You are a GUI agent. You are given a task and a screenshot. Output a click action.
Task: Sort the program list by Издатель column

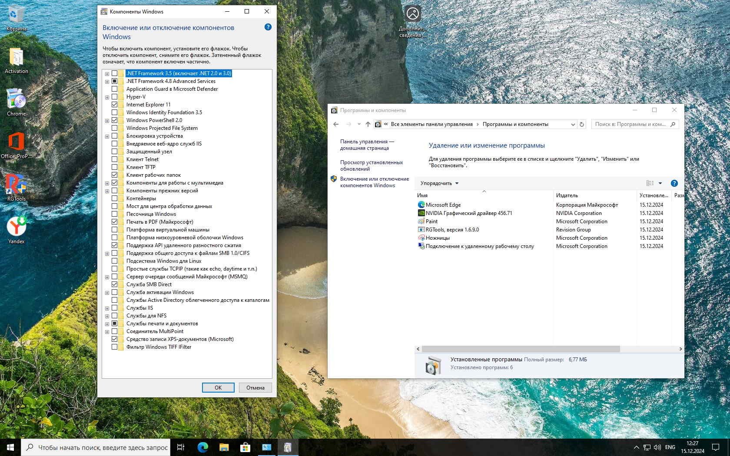(x=567, y=195)
